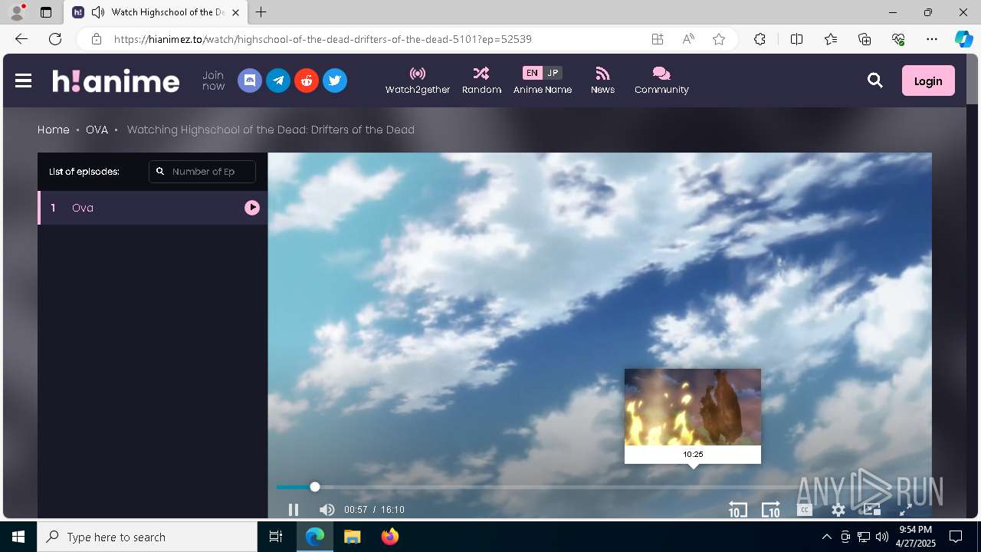This screenshot has height=552, width=981.
Task: Open browser Extensions menu
Action: (760, 39)
